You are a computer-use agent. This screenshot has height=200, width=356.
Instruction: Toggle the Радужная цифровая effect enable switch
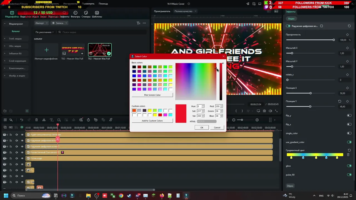pos(288,26)
